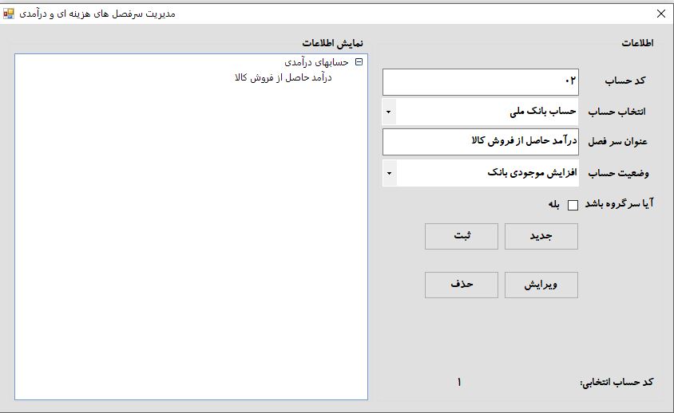Click the نمایش اطلاعات heading
Viewport: 674px width, 413px height.
[332, 43]
